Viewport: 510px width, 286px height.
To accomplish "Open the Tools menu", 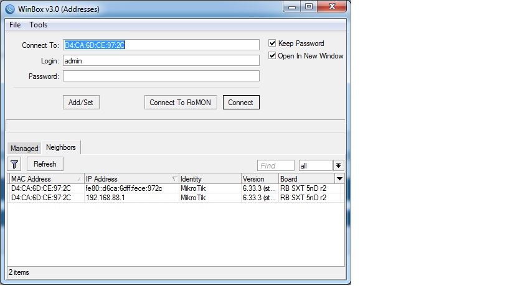I will click(39, 25).
